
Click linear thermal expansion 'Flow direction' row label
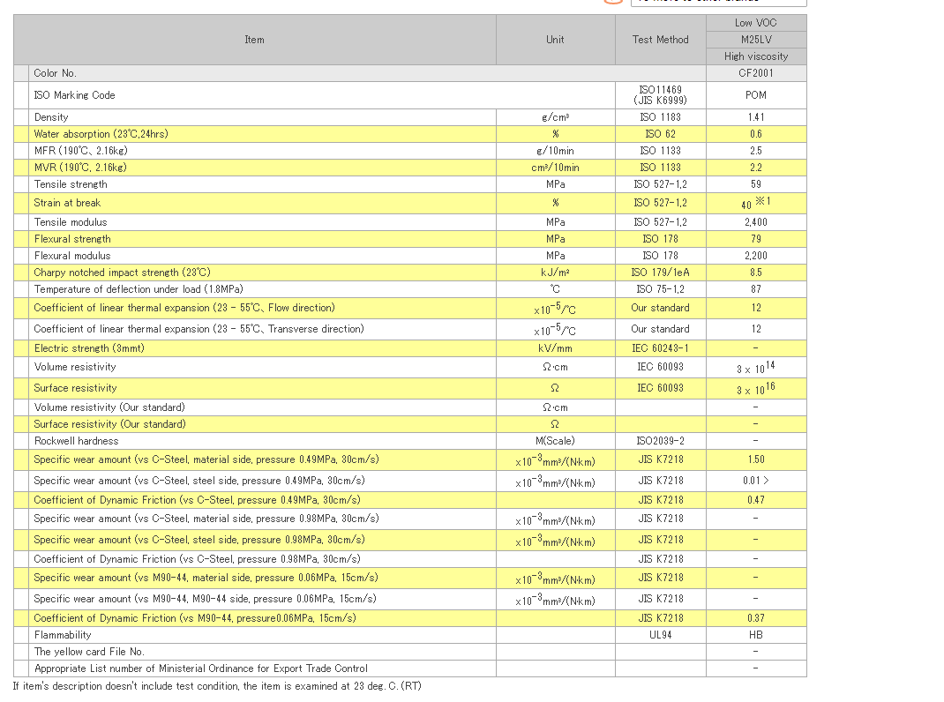tap(184, 309)
